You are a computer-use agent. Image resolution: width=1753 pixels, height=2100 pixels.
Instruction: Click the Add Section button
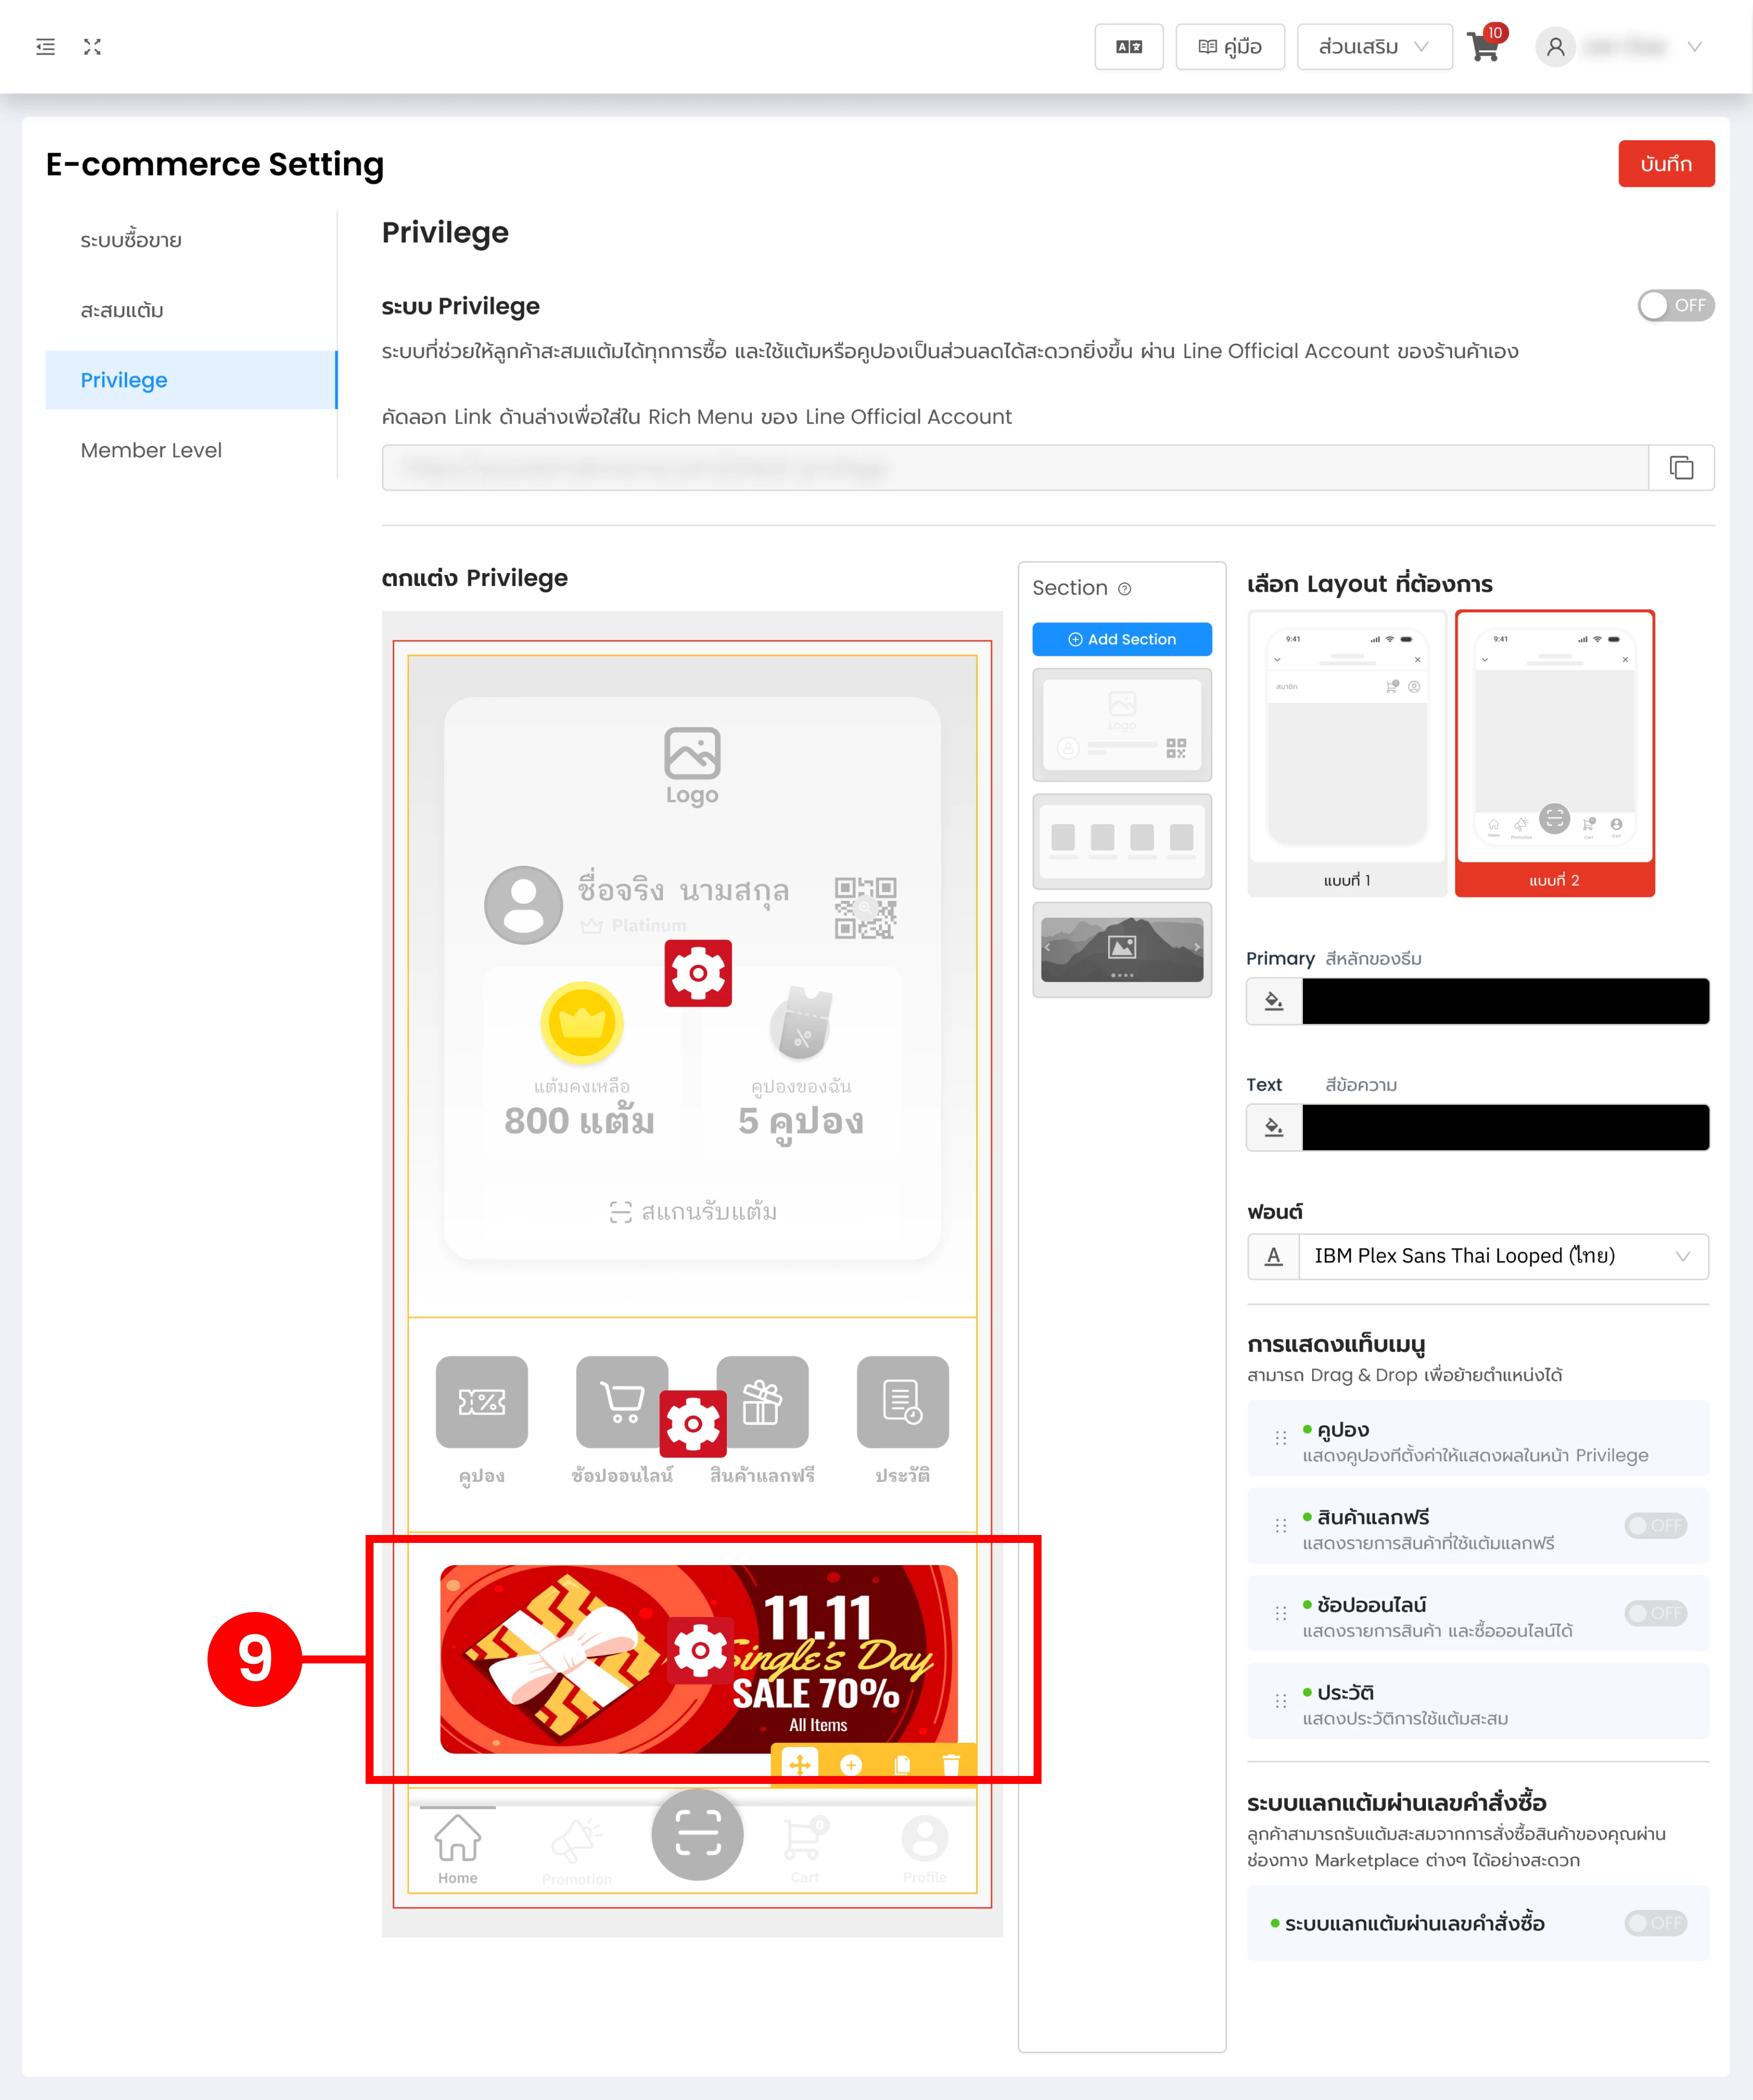pos(1122,640)
